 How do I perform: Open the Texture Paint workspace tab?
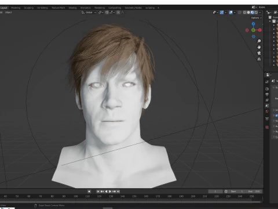[58, 8]
